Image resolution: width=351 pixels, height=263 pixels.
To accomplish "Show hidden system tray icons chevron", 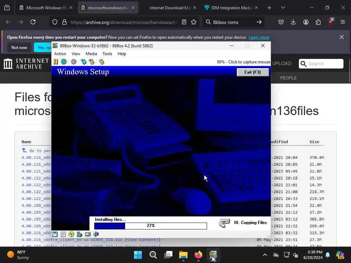I will [265, 255].
